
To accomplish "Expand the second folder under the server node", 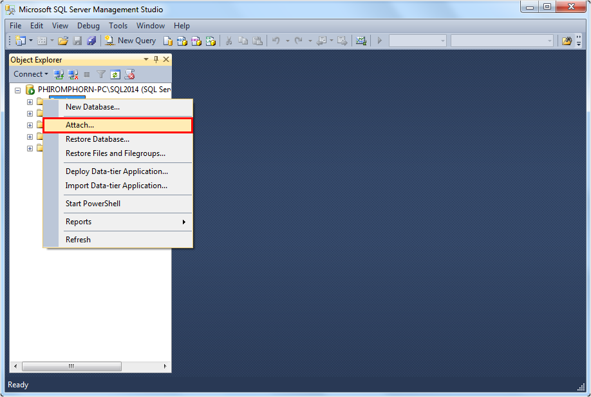I will (30, 113).
